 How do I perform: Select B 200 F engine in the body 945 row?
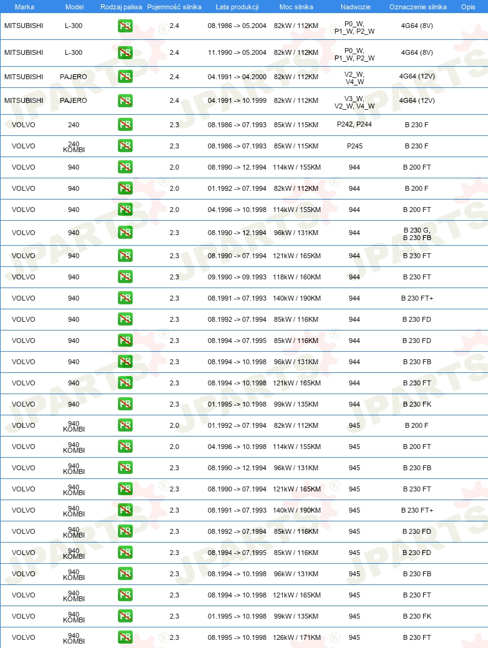pos(416,425)
